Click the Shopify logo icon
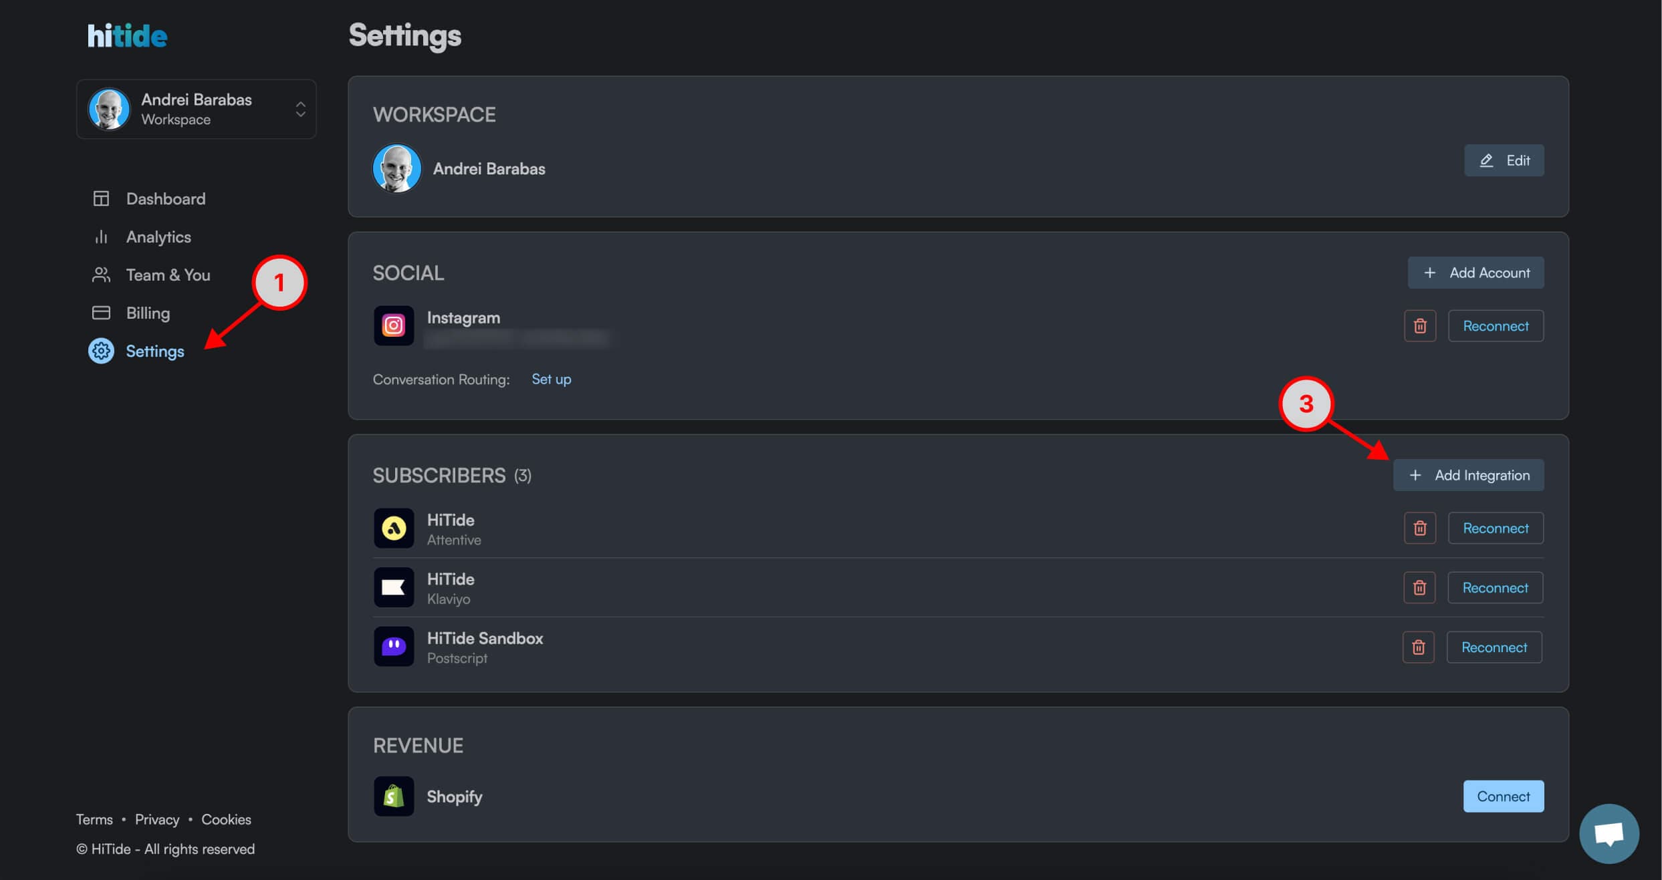 coord(393,796)
